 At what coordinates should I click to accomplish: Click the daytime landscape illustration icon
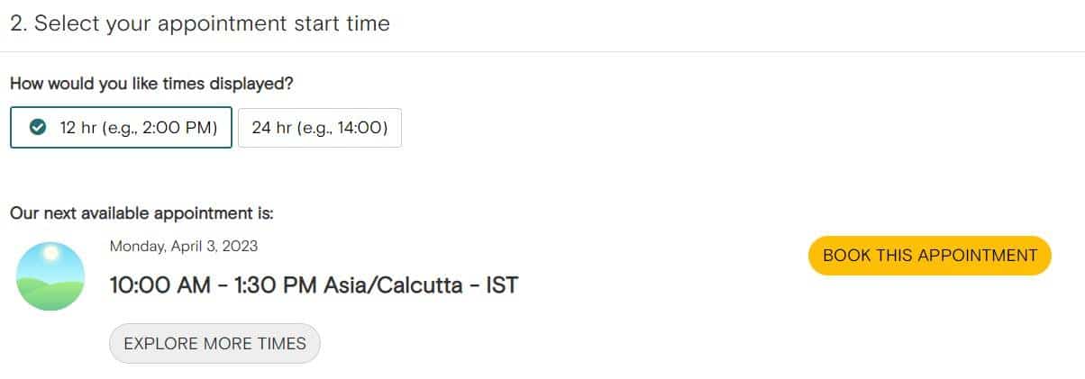[50, 276]
